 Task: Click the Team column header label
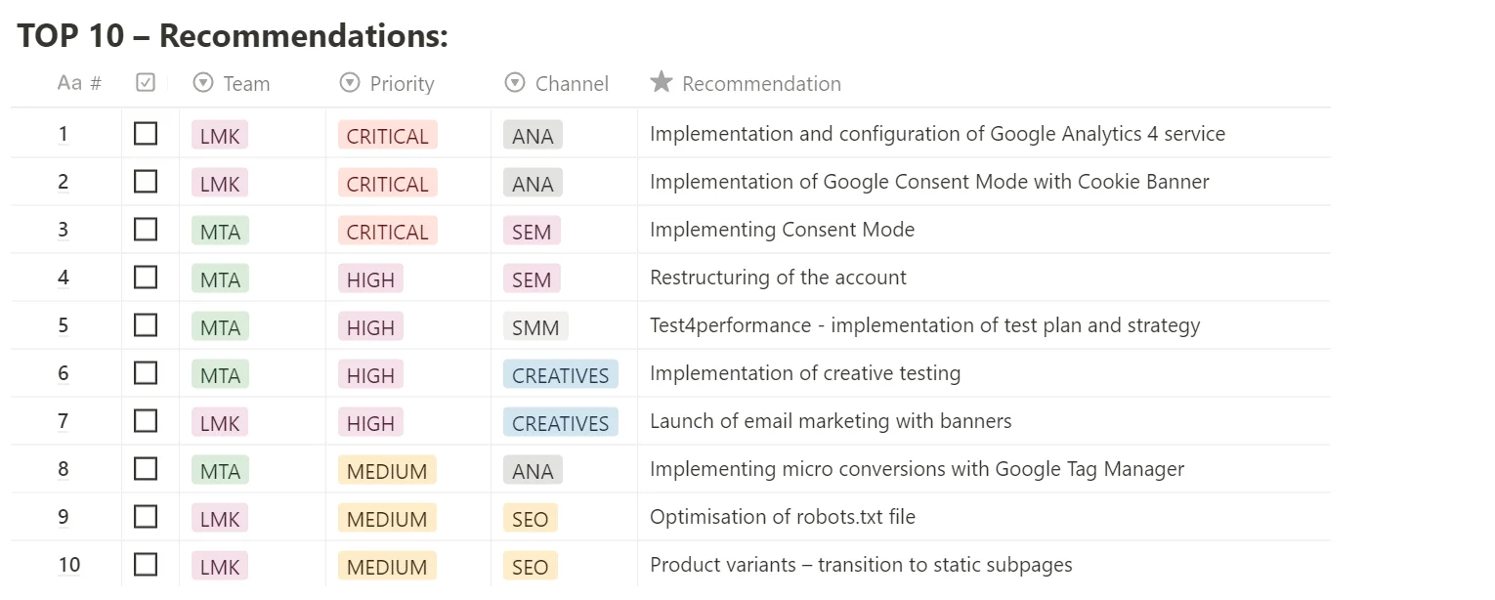click(x=246, y=84)
